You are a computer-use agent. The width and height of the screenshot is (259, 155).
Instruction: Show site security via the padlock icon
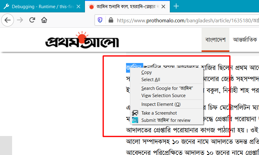click(x=111, y=20)
